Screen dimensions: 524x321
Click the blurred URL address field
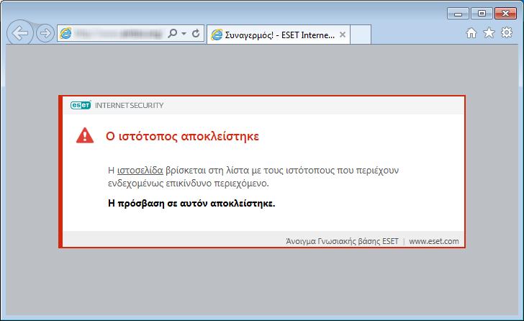(x=119, y=33)
